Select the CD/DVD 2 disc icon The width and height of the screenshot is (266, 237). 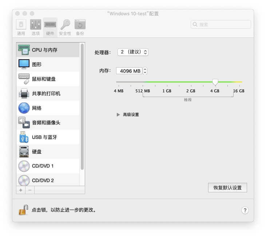[24, 180]
